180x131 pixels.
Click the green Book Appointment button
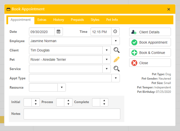tap(150, 42)
